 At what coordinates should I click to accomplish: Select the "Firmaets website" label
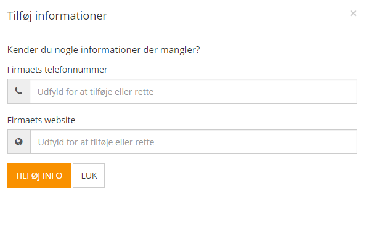pyautogui.click(x=41, y=120)
